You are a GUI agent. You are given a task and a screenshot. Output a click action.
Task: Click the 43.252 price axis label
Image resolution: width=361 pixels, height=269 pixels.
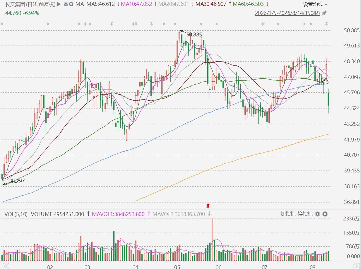click(352, 124)
